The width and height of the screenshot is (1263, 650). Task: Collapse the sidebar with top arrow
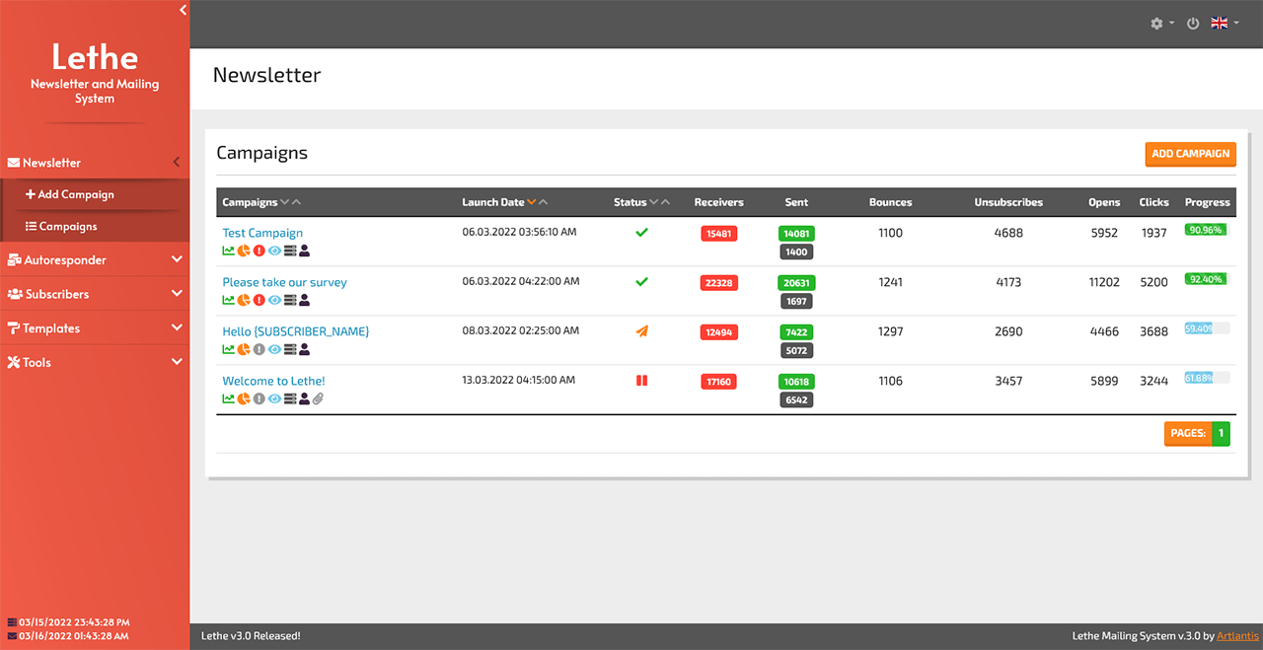[x=183, y=10]
